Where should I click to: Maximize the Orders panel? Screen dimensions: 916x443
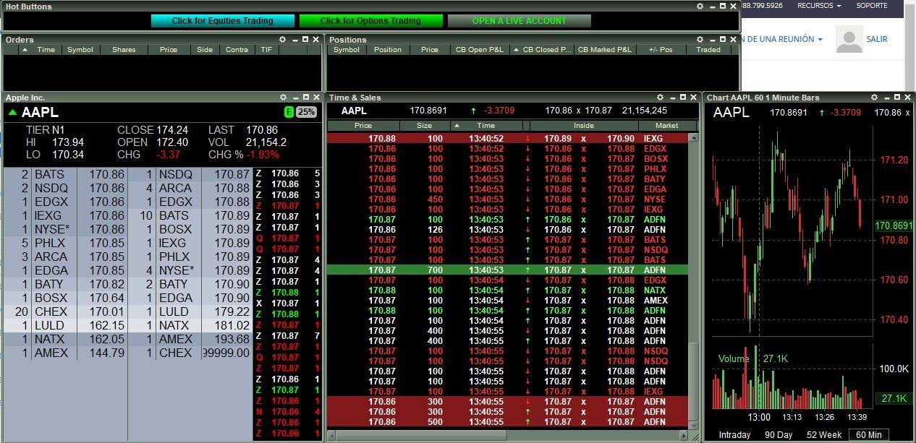[305, 39]
